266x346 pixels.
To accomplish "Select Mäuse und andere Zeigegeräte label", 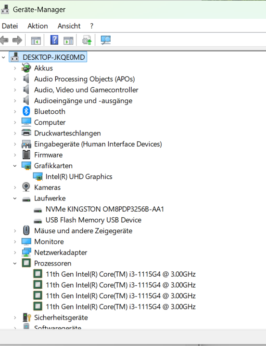I will coord(83,231).
